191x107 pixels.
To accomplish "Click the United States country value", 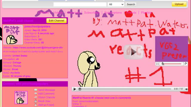I will click(x=20, y=56).
